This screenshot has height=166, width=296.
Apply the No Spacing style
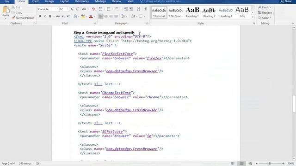pyautogui.click(x=176, y=12)
